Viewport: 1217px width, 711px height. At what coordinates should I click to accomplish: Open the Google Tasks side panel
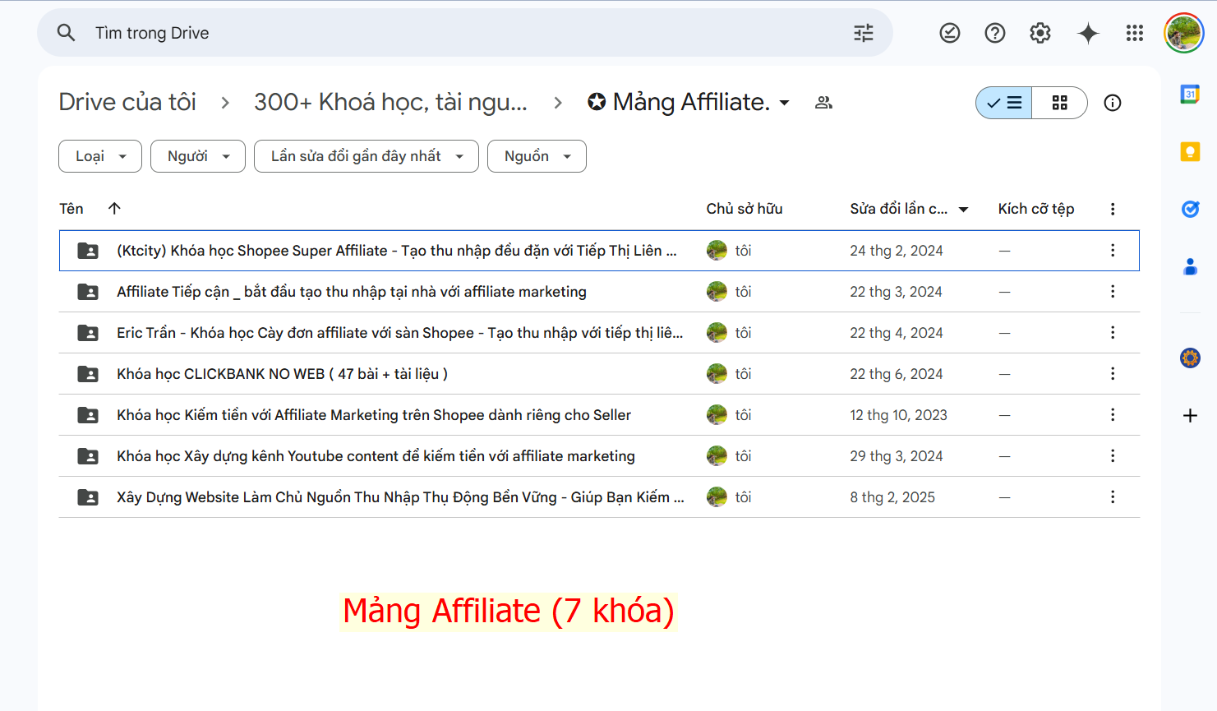click(1190, 209)
